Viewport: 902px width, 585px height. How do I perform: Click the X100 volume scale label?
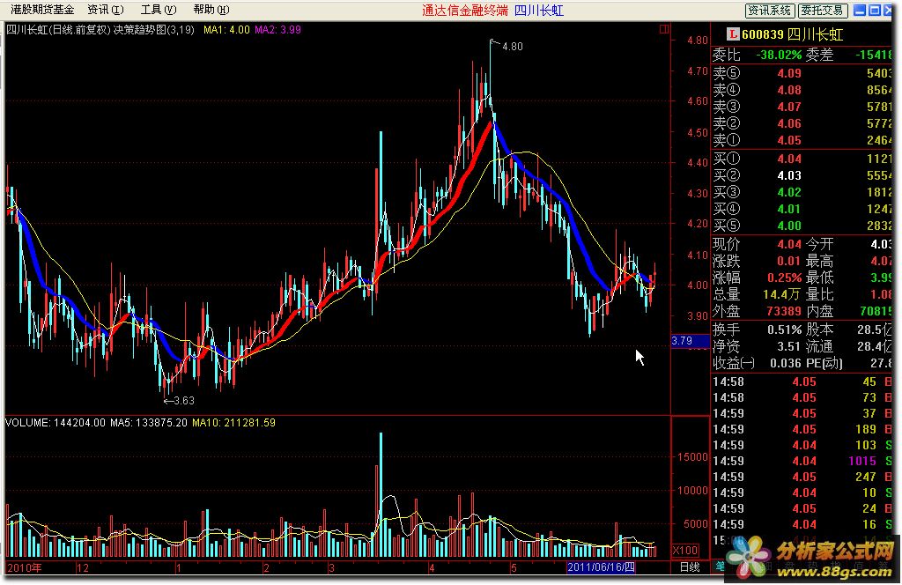[685, 550]
